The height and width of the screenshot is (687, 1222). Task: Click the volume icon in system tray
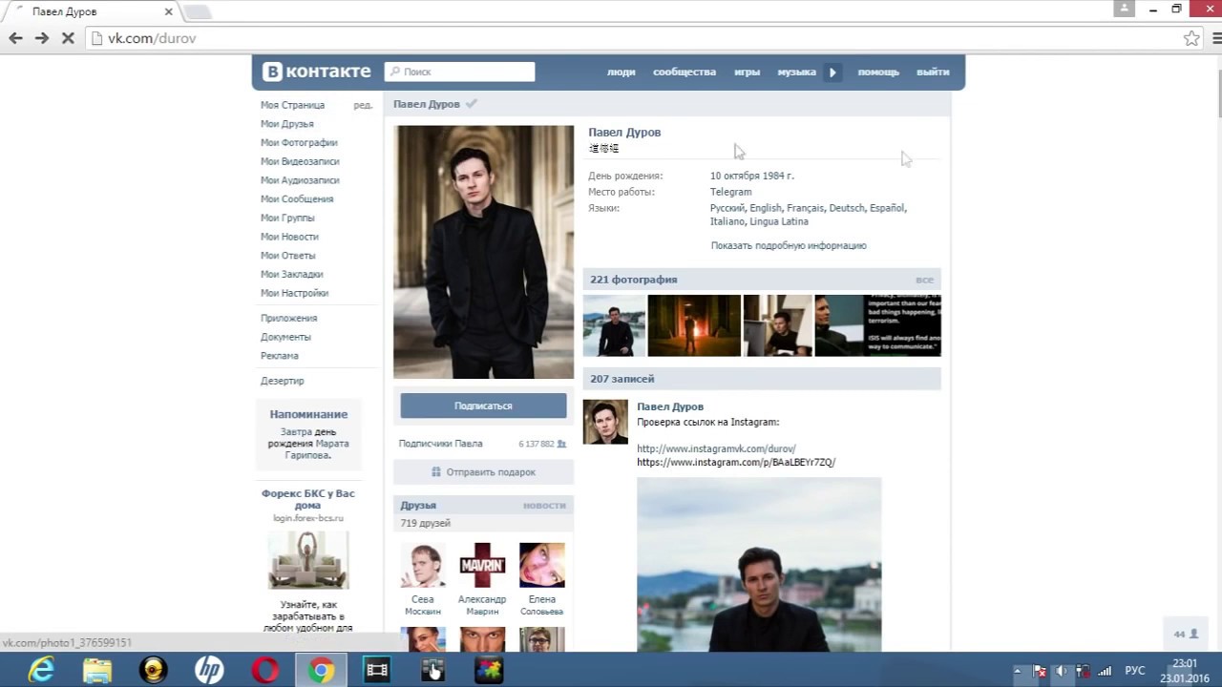(x=1062, y=671)
